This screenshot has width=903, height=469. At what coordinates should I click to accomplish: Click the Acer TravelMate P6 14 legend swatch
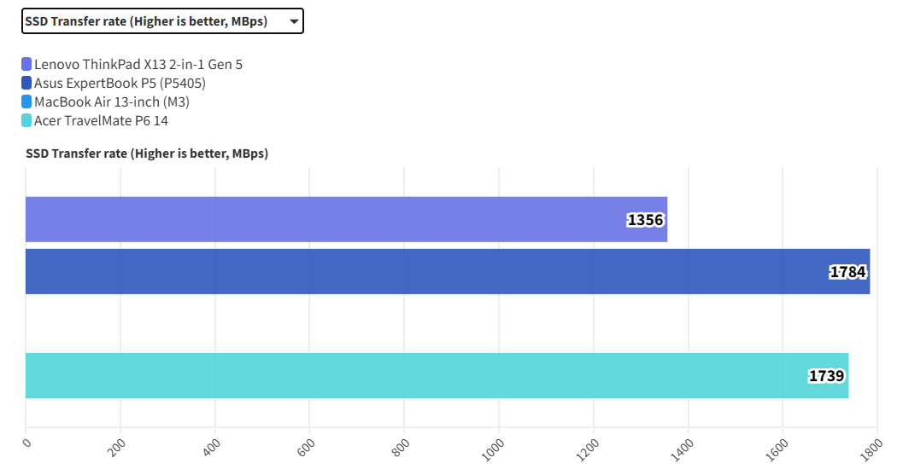point(26,120)
